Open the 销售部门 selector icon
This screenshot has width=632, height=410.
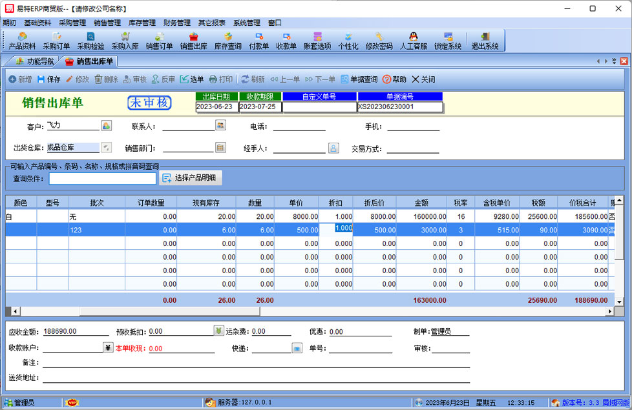pos(220,148)
